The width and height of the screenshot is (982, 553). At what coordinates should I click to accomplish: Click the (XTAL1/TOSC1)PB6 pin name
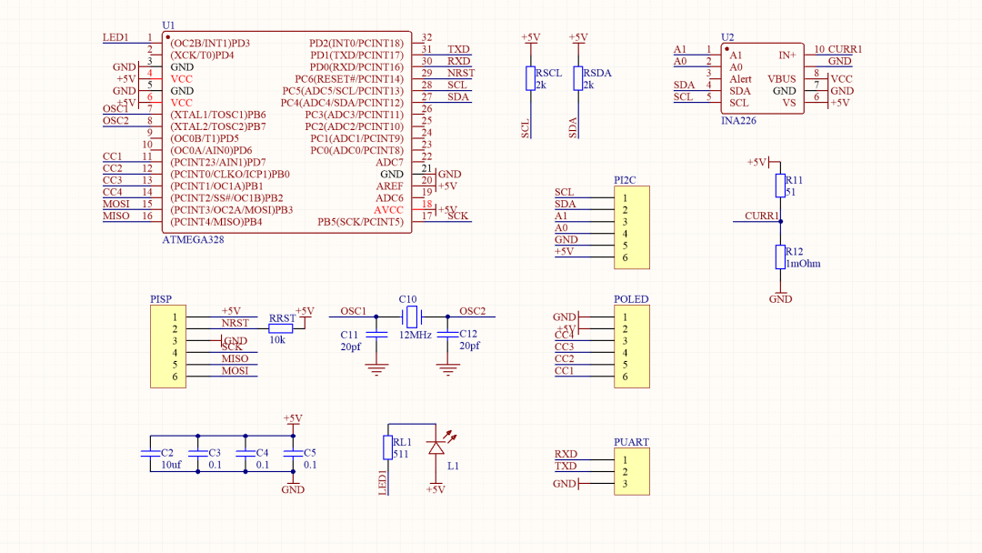(218, 115)
